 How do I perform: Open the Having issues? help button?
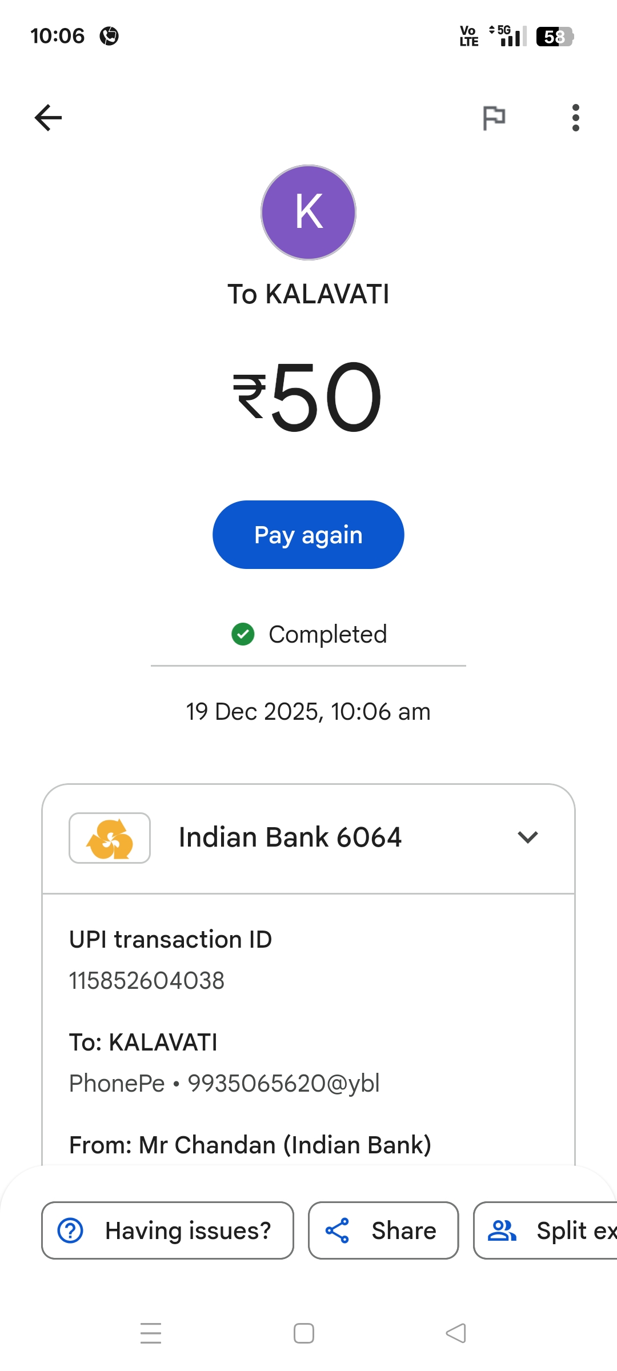(167, 1230)
